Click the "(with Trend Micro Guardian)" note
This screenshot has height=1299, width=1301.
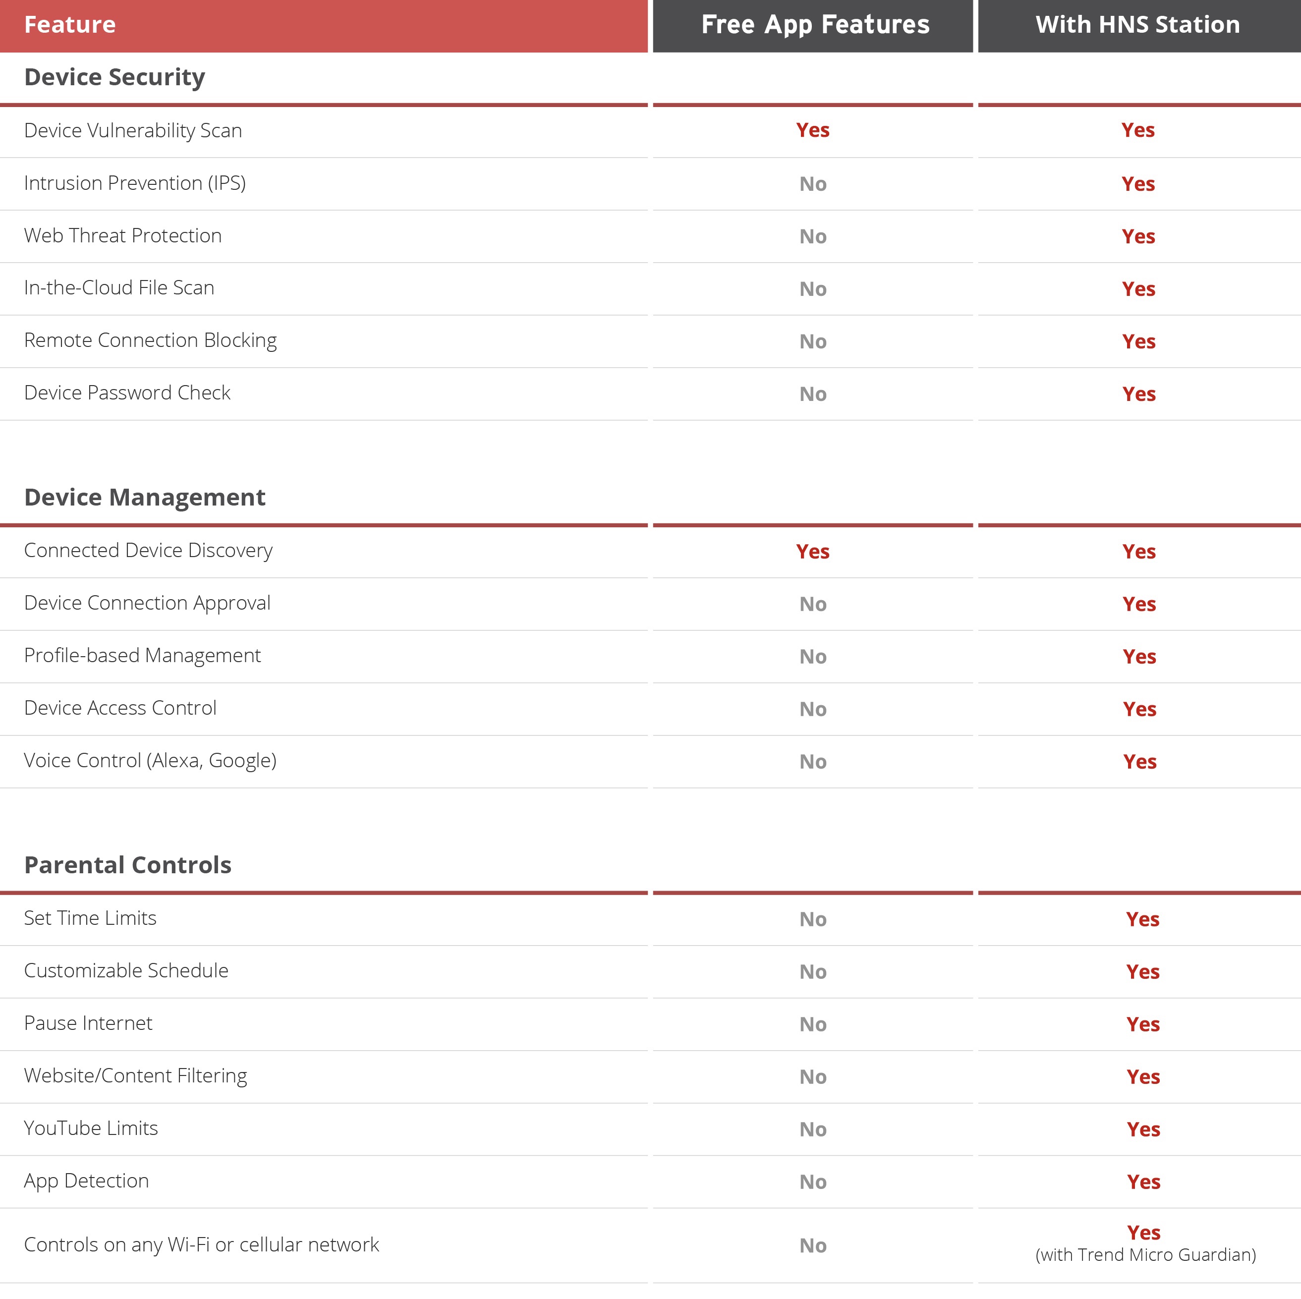click(1145, 1255)
